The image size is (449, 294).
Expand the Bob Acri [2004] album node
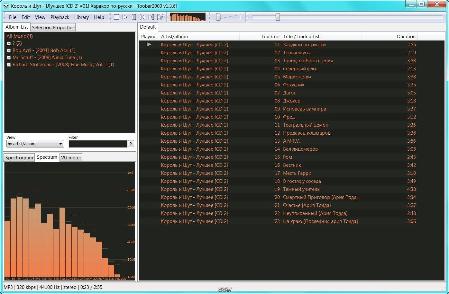tap(9, 50)
